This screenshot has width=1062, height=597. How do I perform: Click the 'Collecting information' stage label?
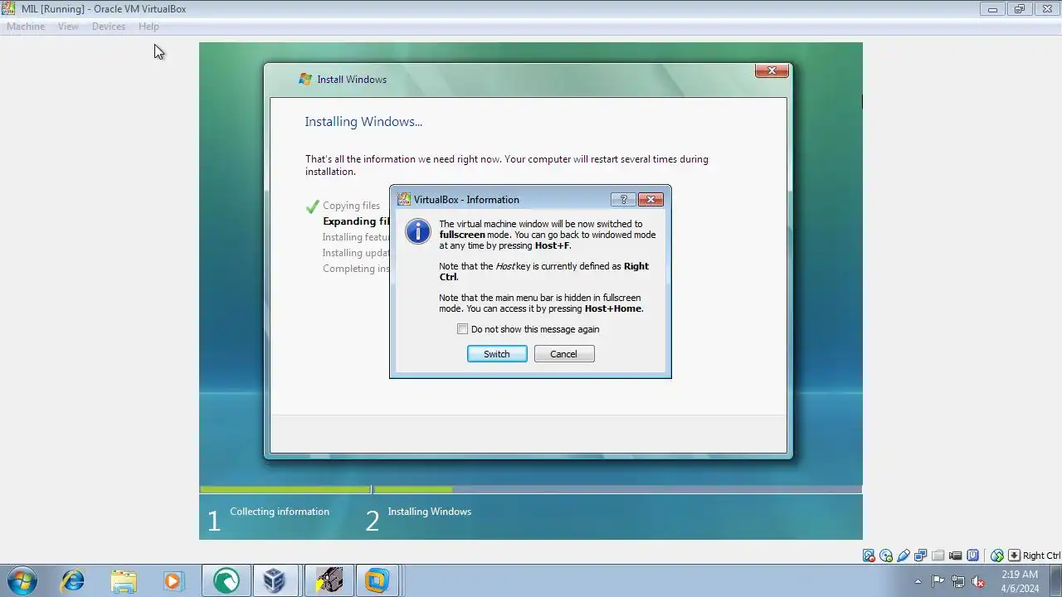point(280,512)
